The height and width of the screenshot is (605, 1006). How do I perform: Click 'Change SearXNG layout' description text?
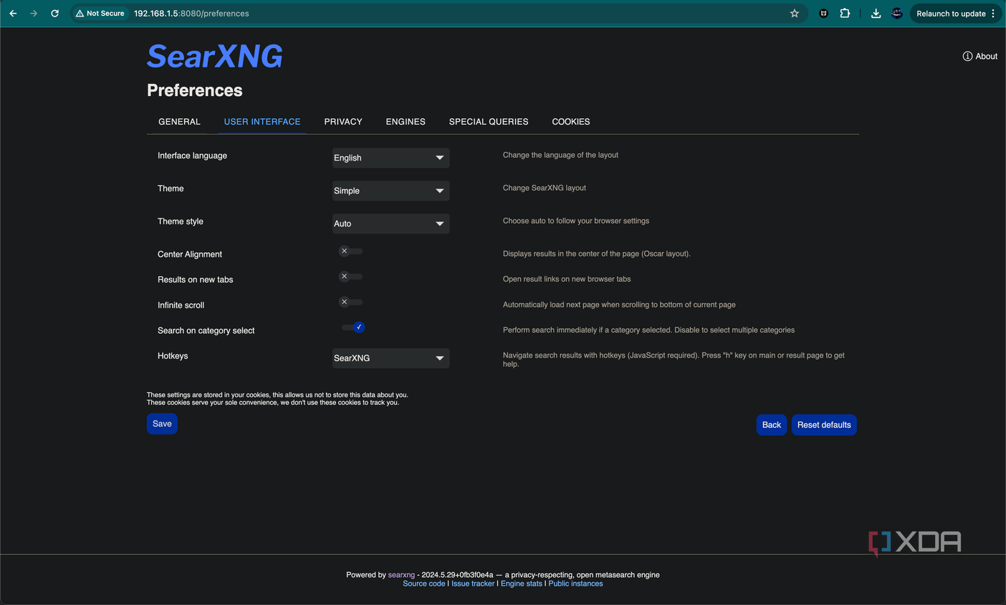[x=545, y=188]
